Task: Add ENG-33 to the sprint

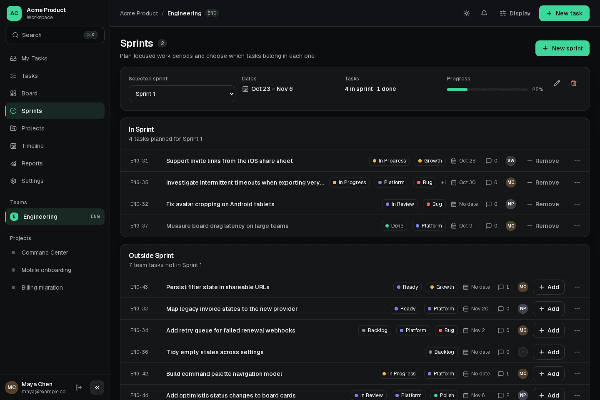Action: coord(549,309)
